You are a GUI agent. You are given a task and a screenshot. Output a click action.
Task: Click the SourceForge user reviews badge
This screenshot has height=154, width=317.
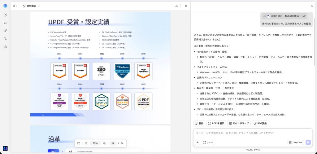click(123, 101)
